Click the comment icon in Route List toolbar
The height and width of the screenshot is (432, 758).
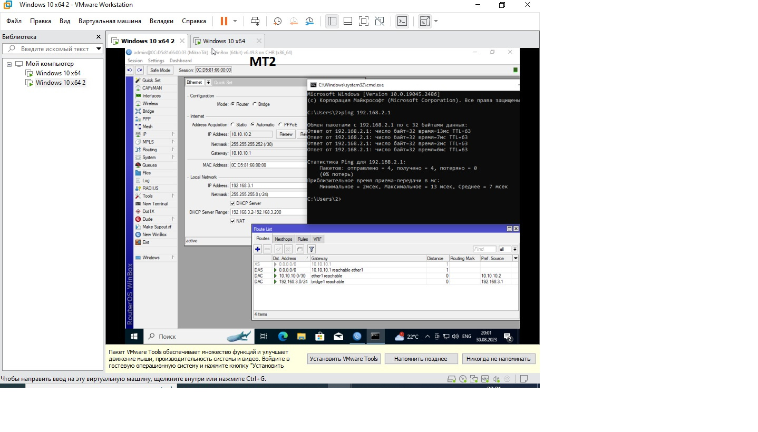tap(300, 249)
